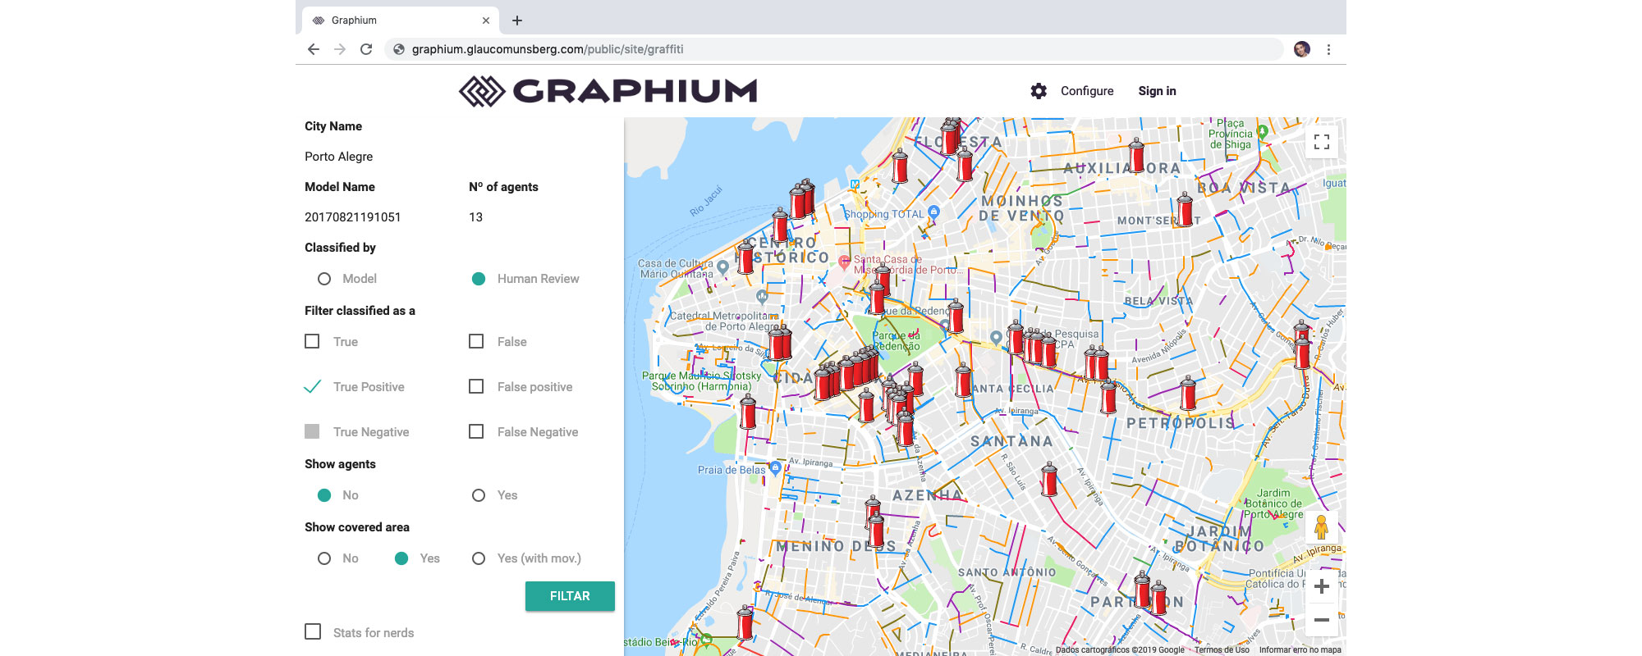Select No for Show agents
Image resolution: width=1642 pixels, height=656 pixels.
pyautogui.click(x=324, y=495)
